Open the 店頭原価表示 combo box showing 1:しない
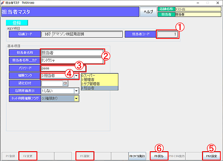 tap(60, 91)
